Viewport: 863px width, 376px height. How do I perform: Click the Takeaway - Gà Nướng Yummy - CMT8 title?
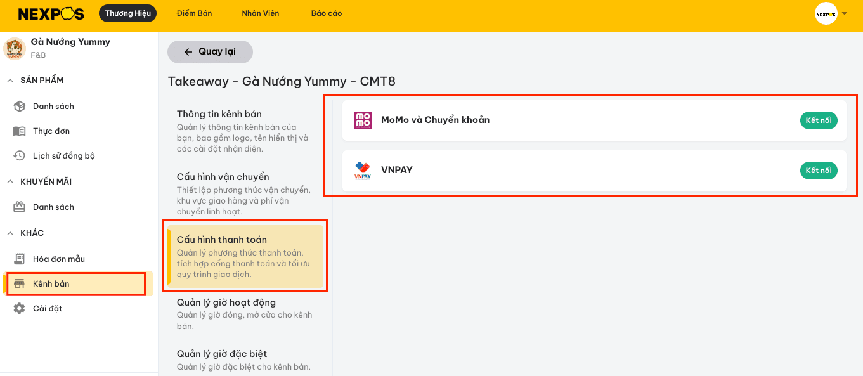282,82
